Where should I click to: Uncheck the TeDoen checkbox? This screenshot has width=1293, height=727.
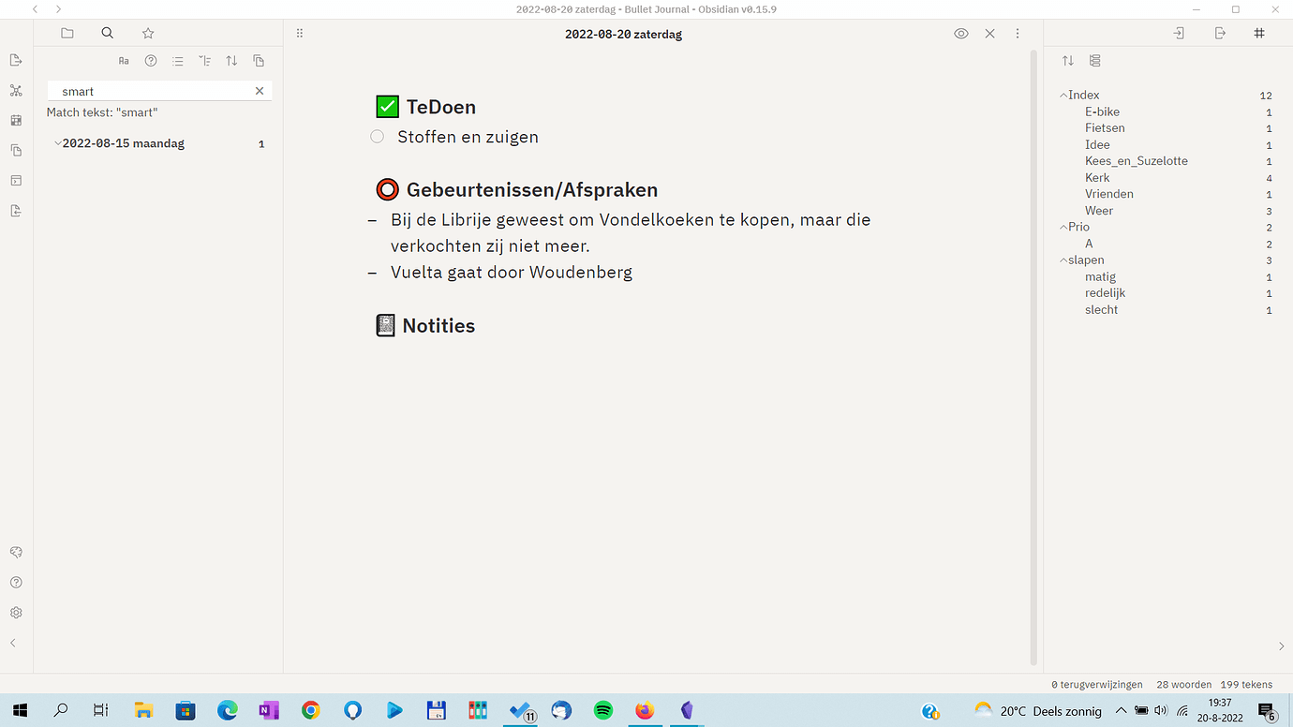click(386, 106)
